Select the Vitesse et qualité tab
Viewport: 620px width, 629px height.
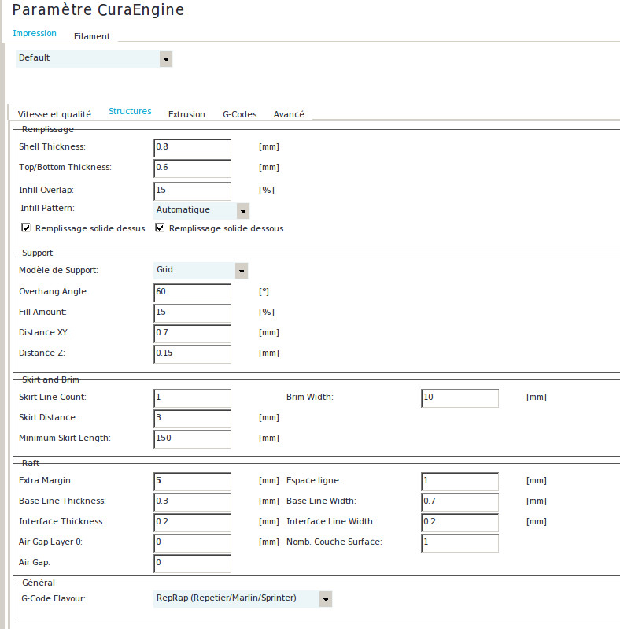point(54,114)
